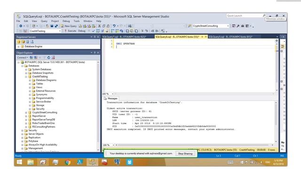Open the Messages pane 100 % zoom dropdown
Screen dimensions: 301x169
(x=113, y=145)
